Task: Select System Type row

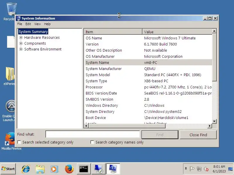Action: (149, 81)
